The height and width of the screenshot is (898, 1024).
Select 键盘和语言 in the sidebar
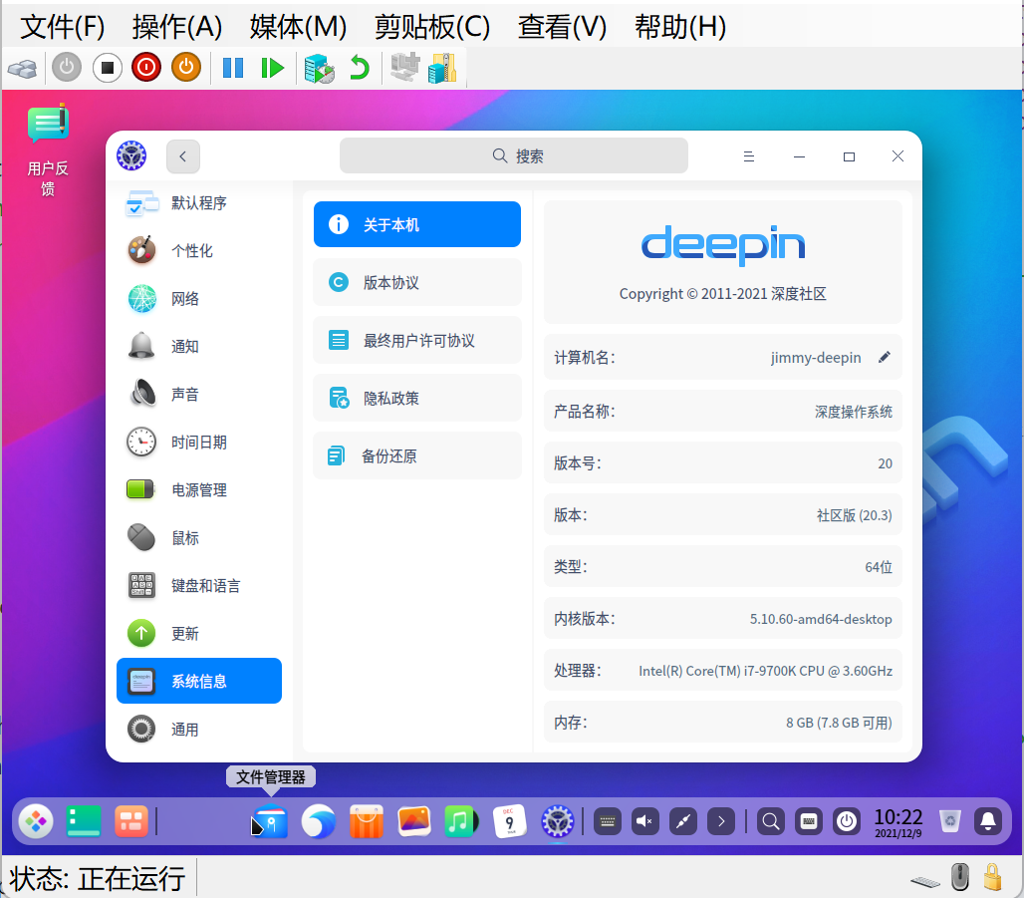tap(199, 586)
